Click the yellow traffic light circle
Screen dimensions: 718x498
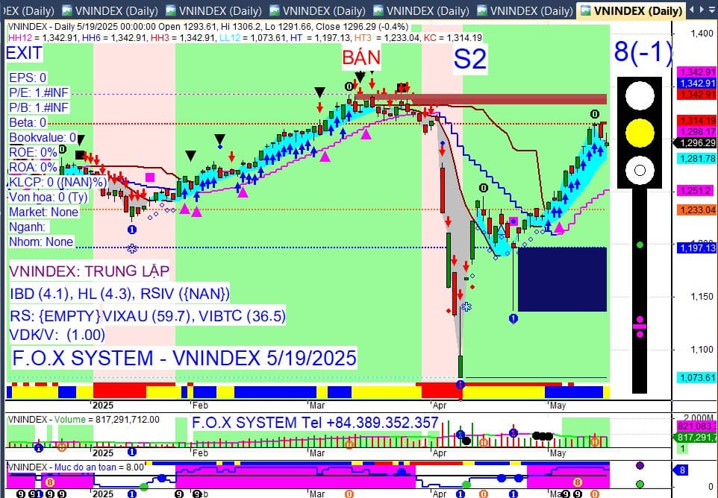640,133
